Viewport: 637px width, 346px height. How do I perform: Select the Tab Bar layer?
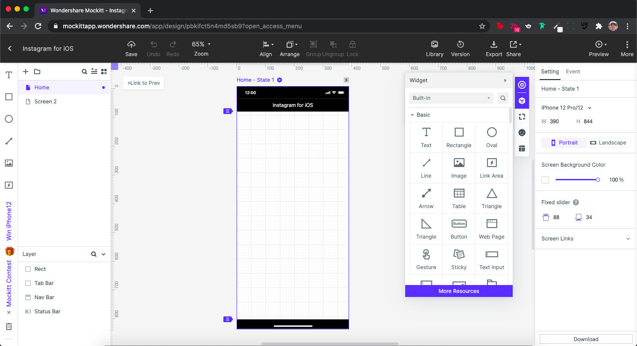click(x=64, y=283)
